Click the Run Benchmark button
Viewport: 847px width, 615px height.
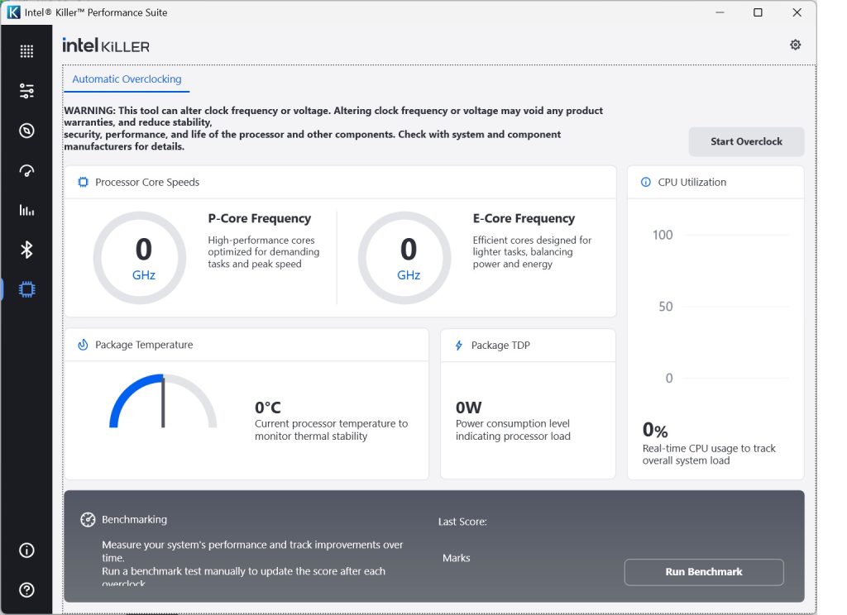(704, 572)
